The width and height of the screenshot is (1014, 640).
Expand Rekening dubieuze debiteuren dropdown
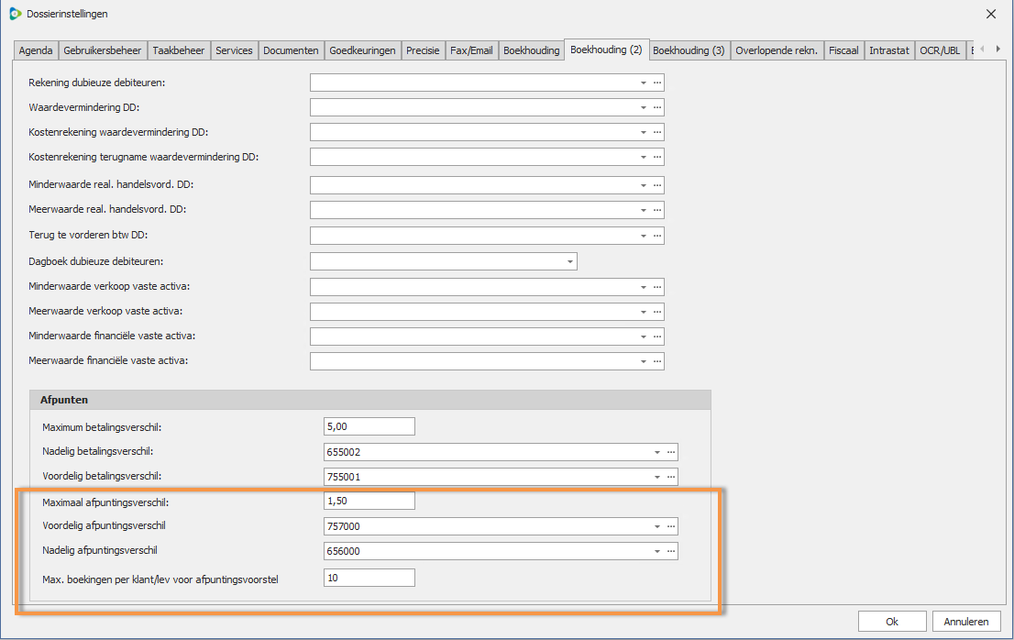644,83
